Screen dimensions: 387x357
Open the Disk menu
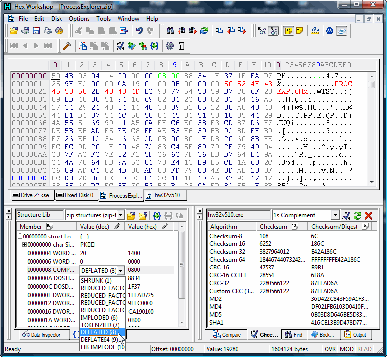(x=57, y=19)
